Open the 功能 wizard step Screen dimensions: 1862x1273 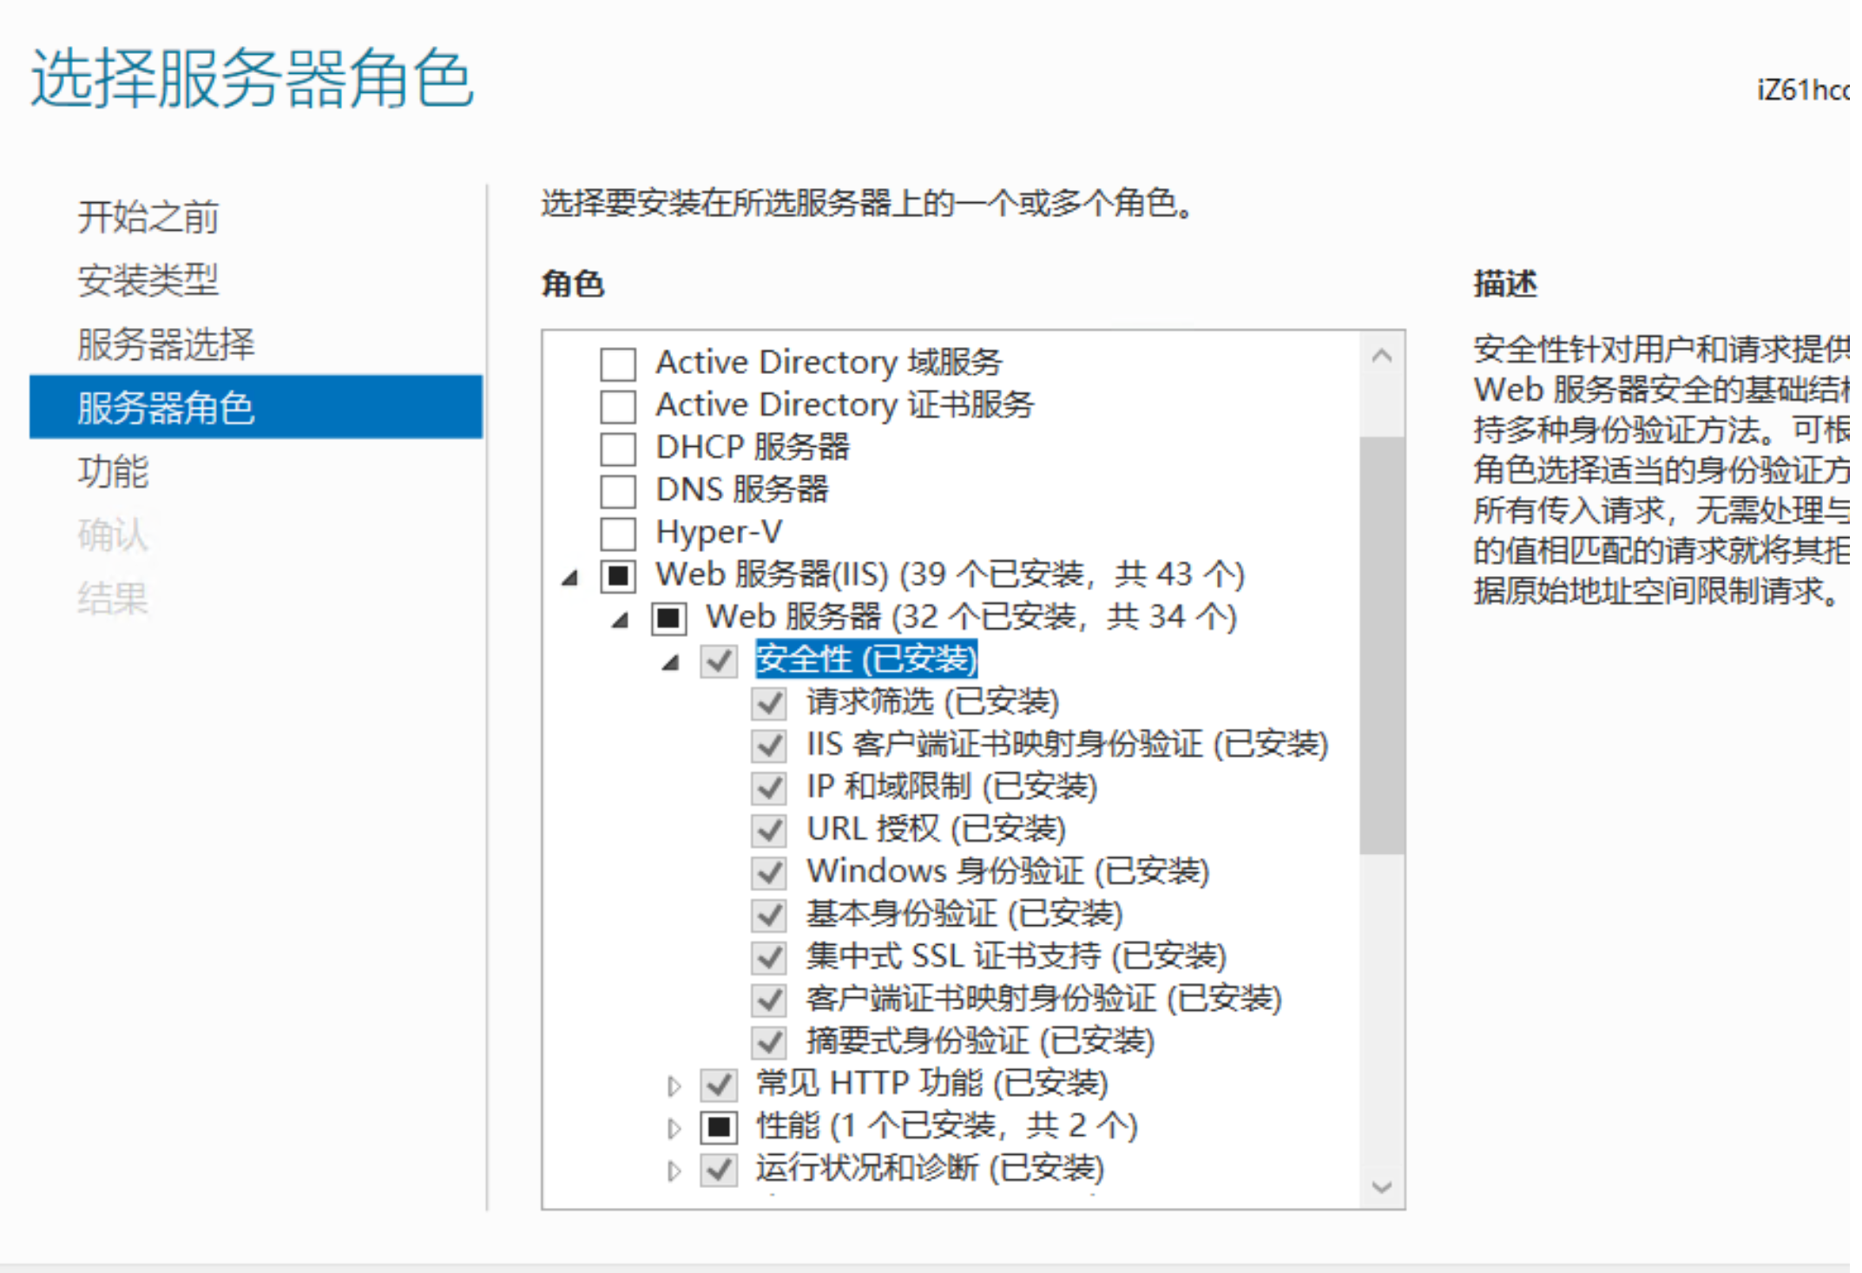click(x=113, y=471)
